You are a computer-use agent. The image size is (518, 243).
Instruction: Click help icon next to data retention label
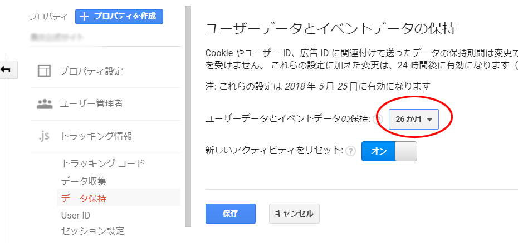point(379,120)
